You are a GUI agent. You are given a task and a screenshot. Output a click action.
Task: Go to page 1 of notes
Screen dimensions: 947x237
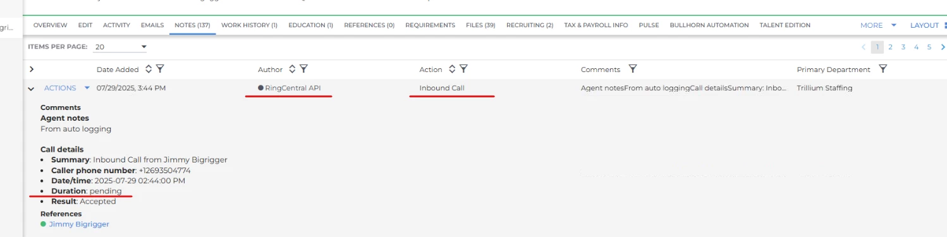(877, 47)
